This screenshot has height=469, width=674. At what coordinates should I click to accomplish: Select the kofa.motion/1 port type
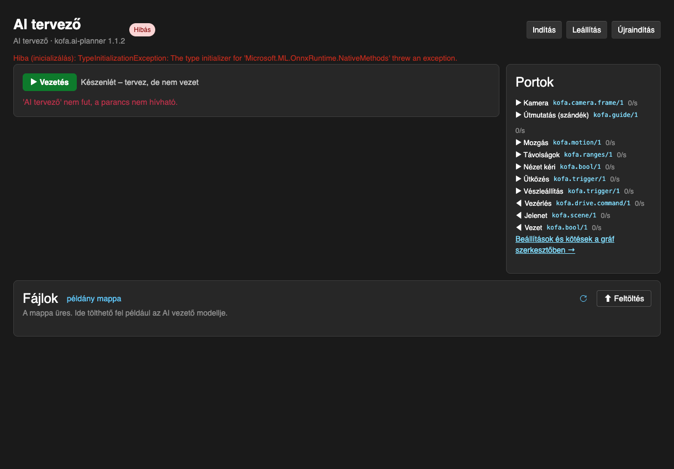click(577, 142)
